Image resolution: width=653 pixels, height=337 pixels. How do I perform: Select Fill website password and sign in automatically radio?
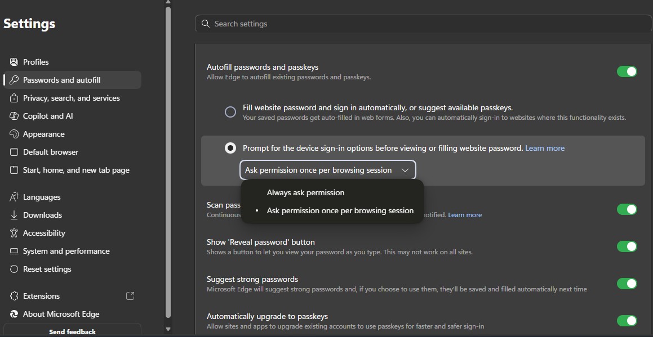coord(230,112)
